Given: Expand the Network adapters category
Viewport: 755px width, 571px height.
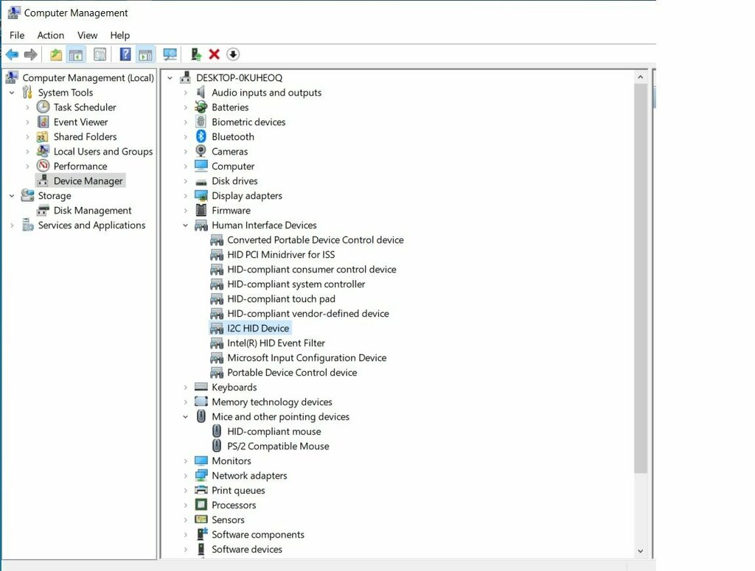Looking at the screenshot, I should tap(186, 476).
